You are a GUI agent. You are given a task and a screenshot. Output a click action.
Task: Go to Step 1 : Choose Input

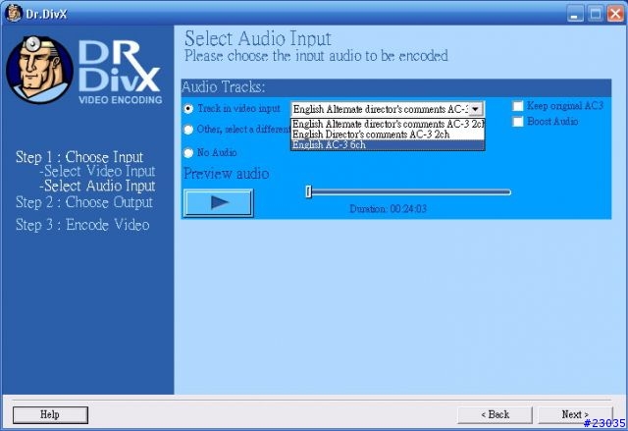coord(79,157)
